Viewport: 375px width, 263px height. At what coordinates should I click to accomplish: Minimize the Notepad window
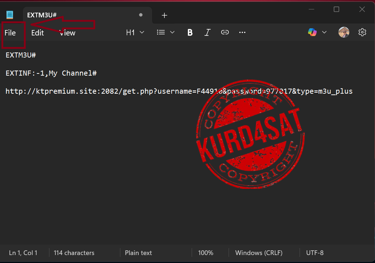[x=311, y=9]
